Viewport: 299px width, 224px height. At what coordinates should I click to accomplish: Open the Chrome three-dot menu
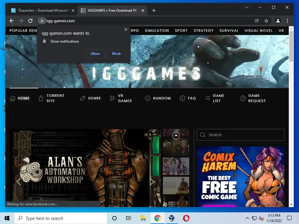287,21
